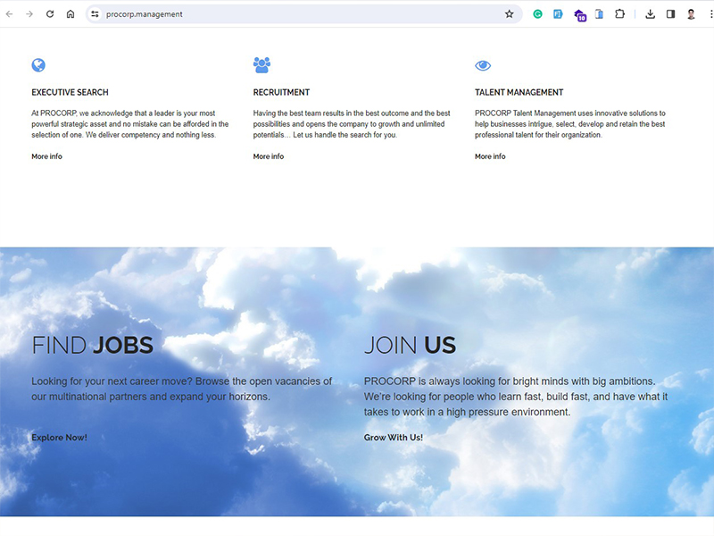Open the Extensions puzzle-piece menu

(619, 14)
